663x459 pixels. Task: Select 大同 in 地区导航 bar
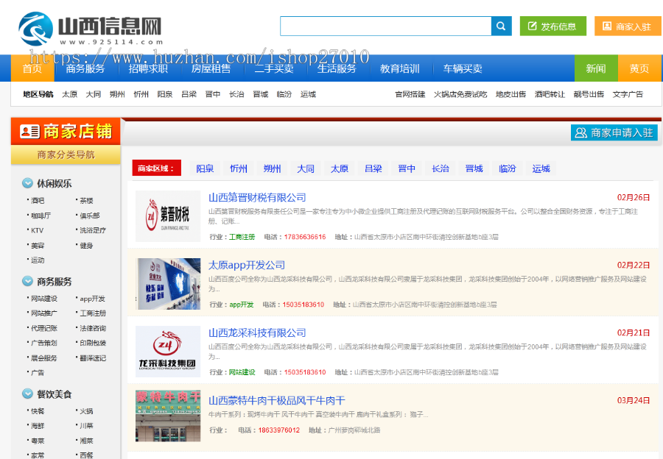click(x=94, y=94)
